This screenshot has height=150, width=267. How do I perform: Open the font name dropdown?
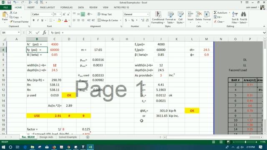[x=52, y=15]
